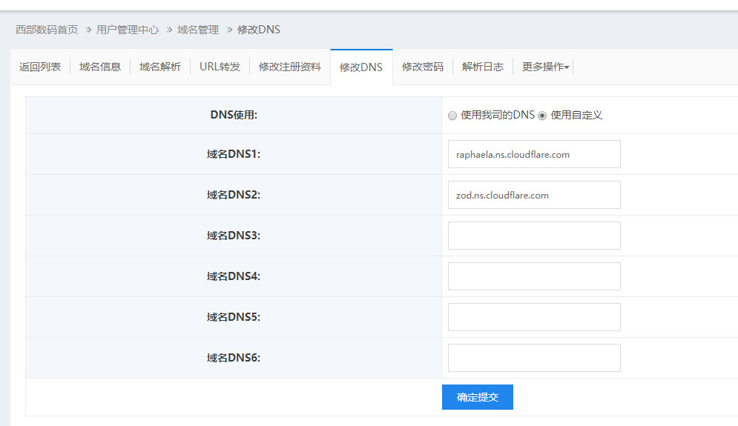Open the 修改注册资料 tab
Image resolution: width=738 pixels, height=426 pixels.
tap(290, 67)
